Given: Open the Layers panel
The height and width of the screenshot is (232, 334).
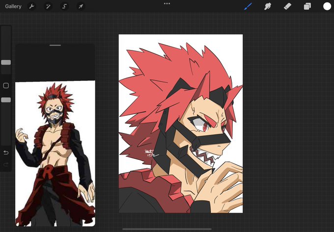Looking at the screenshot, I should point(307,6).
